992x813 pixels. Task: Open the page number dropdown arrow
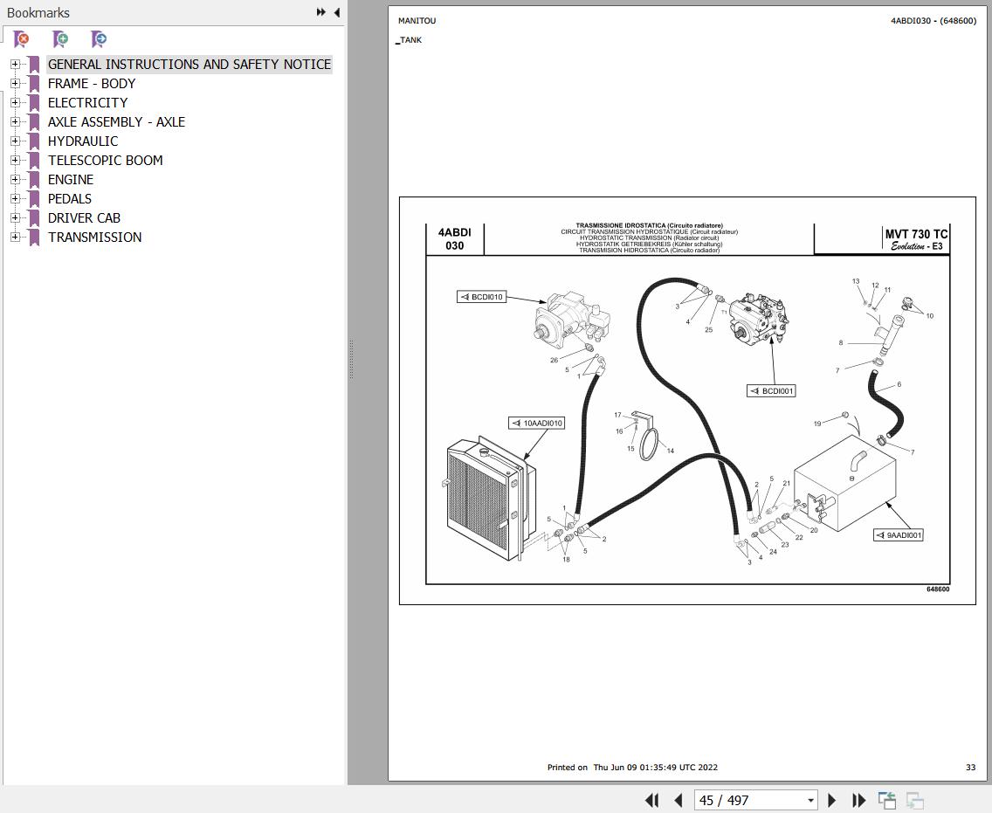pos(810,801)
